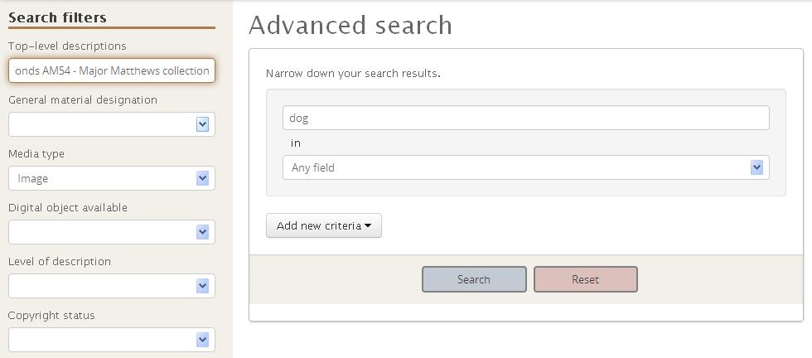Click the Search filters heading
The image size is (812, 358).
click(57, 17)
